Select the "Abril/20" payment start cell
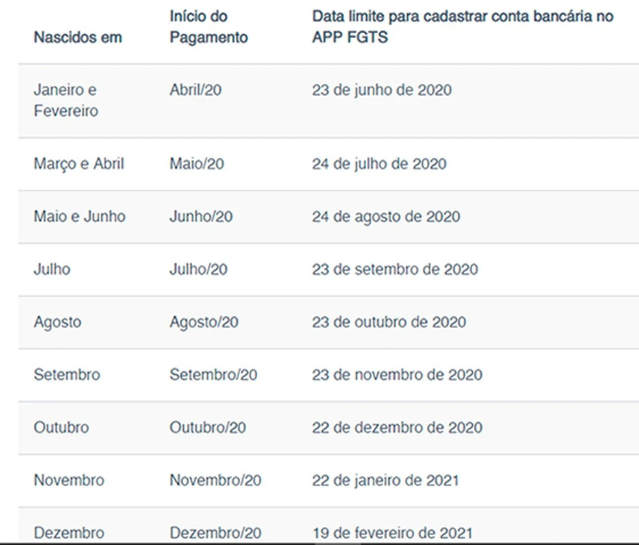 (x=195, y=90)
